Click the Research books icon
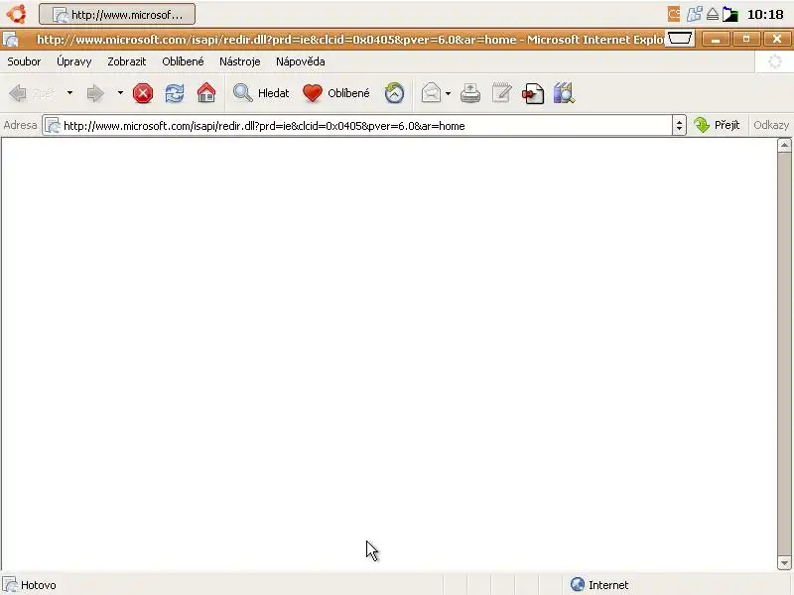This screenshot has width=794, height=595. click(x=564, y=93)
